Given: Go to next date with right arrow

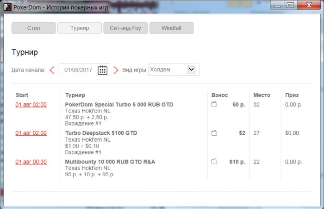Looking at the screenshot, I should [116, 70].
